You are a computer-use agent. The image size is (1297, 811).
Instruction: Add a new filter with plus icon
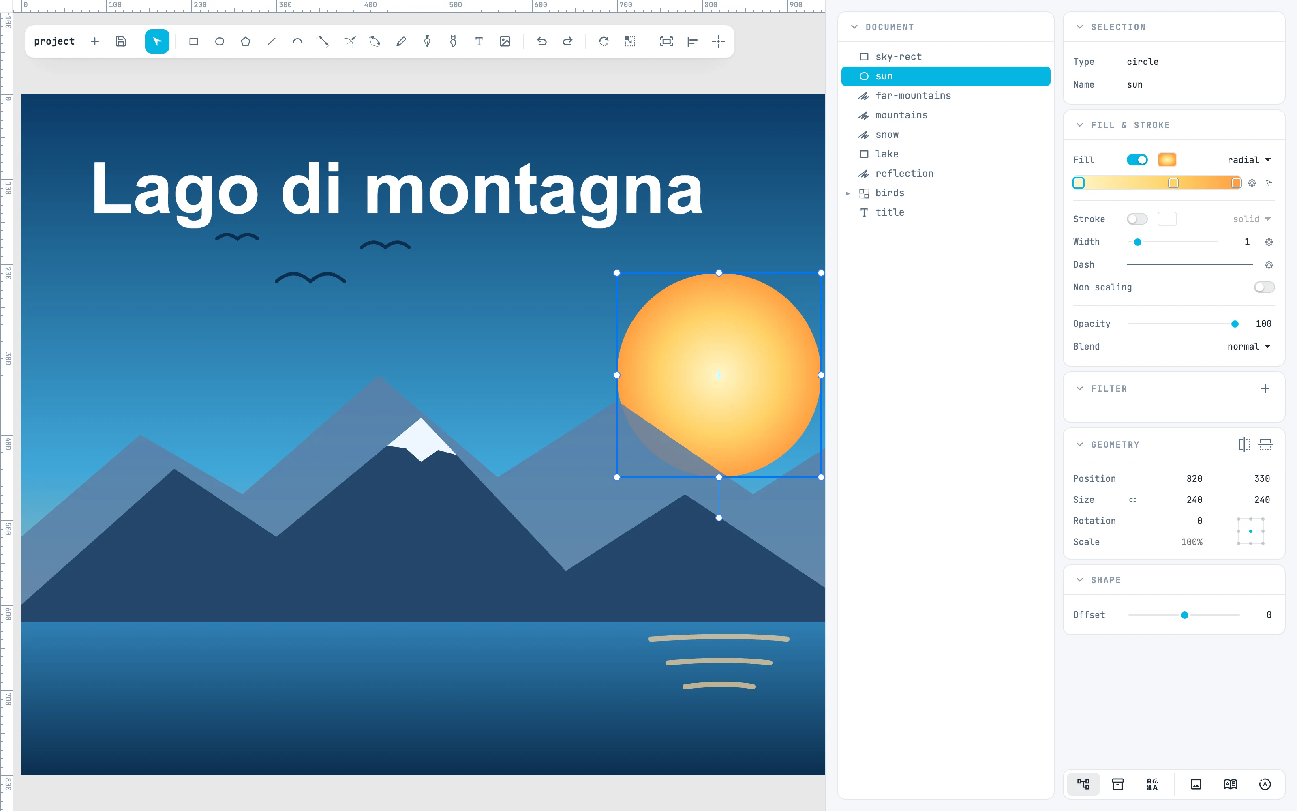coord(1265,388)
